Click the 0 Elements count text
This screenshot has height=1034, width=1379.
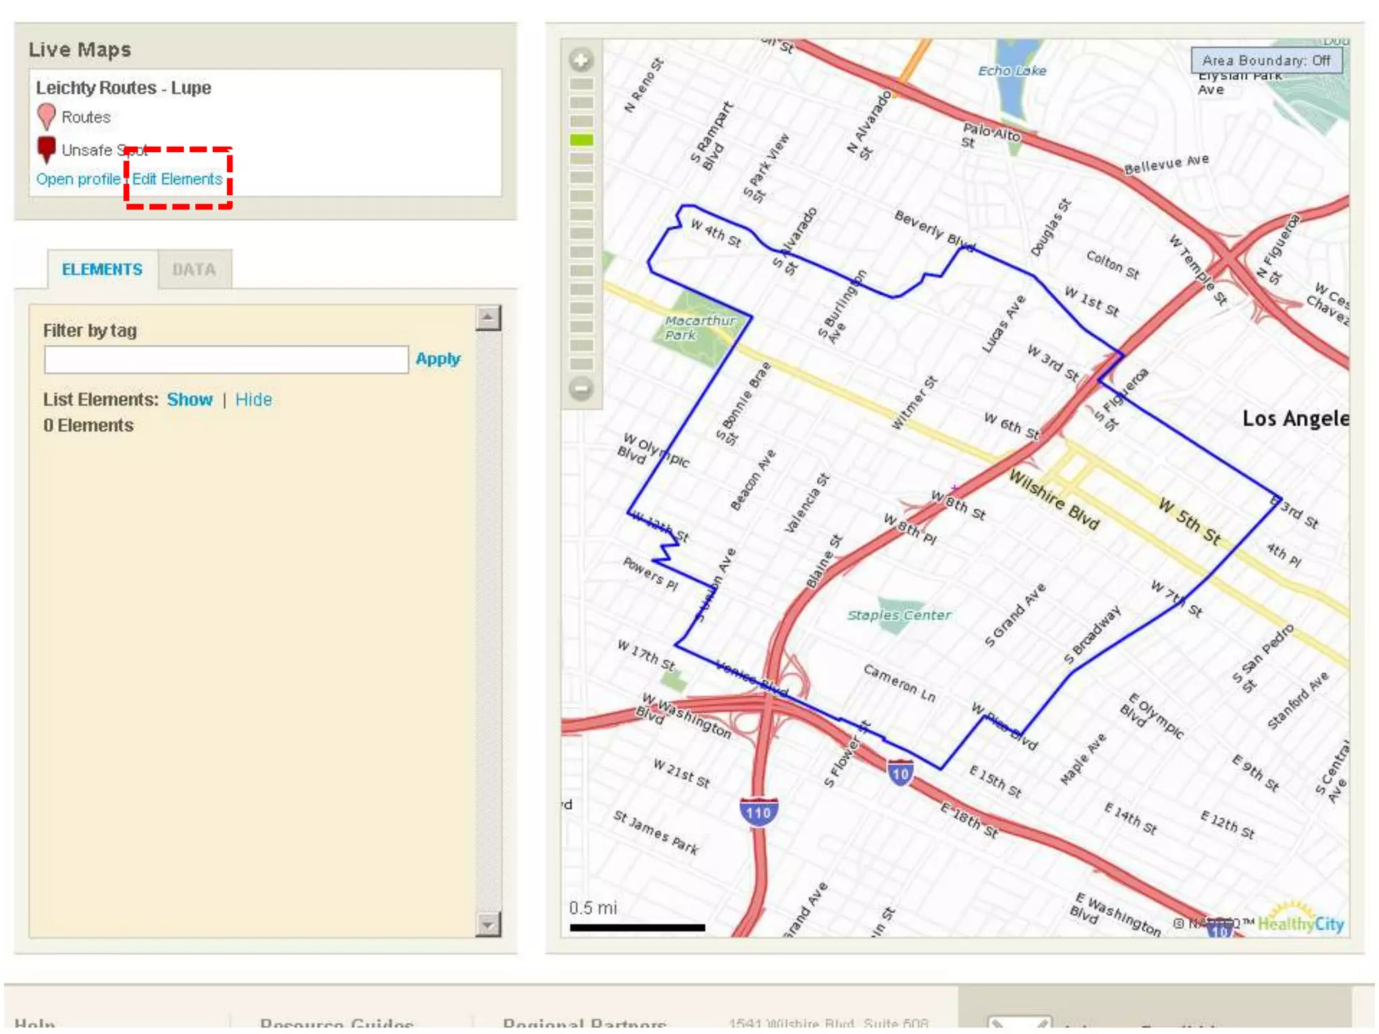88,426
